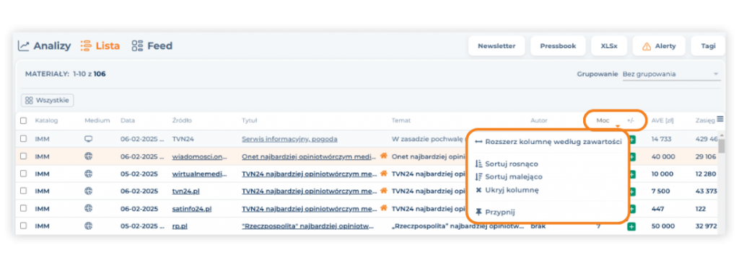Click the orange home icon in satinfo24.pl row
The height and width of the screenshot is (268, 739).
tap(384, 207)
